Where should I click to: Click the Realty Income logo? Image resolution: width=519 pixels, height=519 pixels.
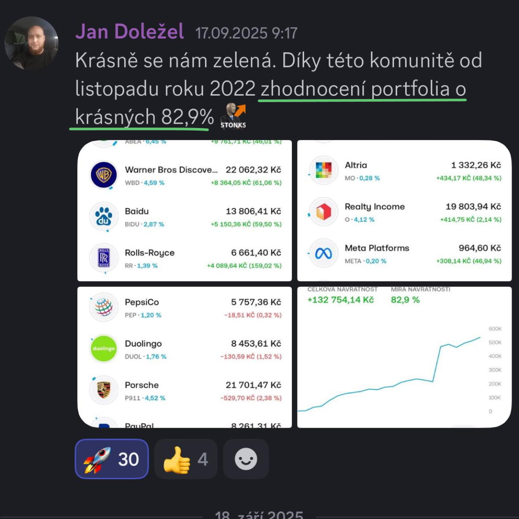324,211
